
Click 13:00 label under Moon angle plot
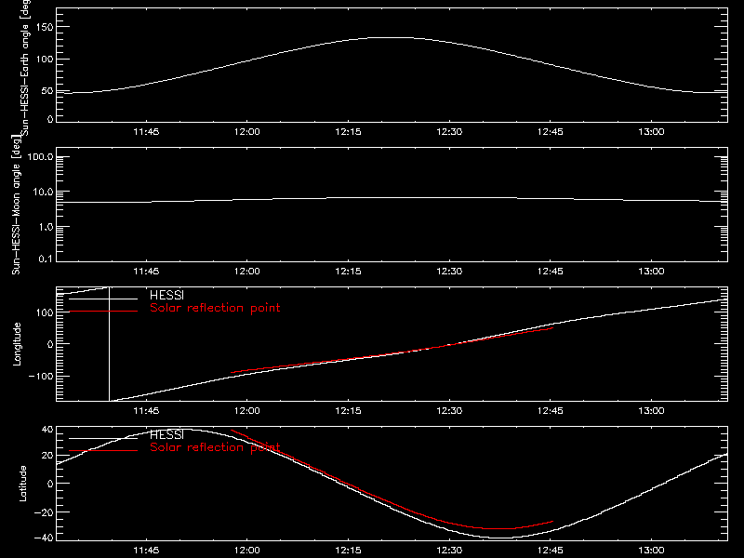[x=652, y=272]
